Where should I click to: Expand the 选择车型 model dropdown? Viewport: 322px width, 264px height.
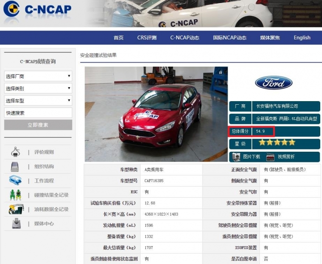[38, 101]
